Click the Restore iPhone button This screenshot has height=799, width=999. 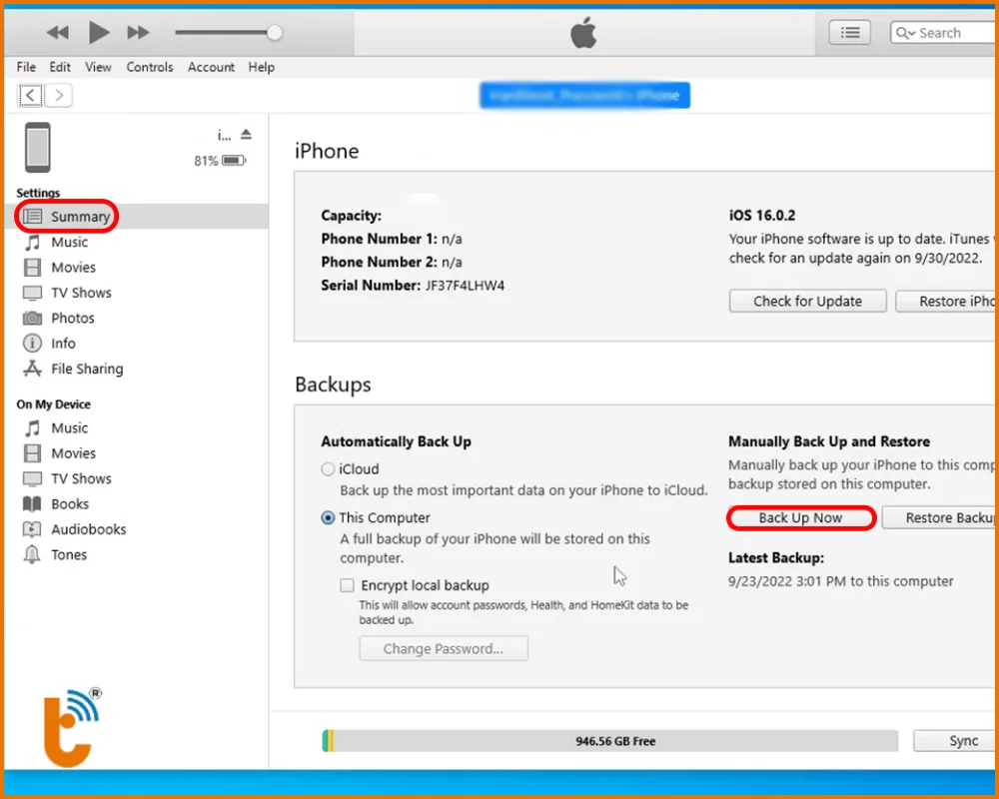(x=947, y=302)
